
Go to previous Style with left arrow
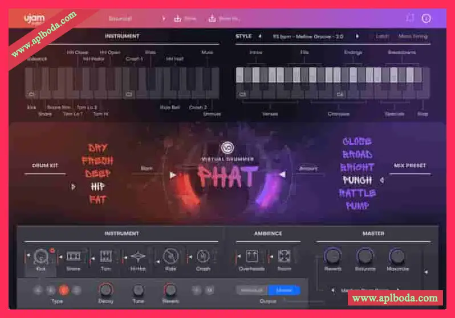coord(260,36)
